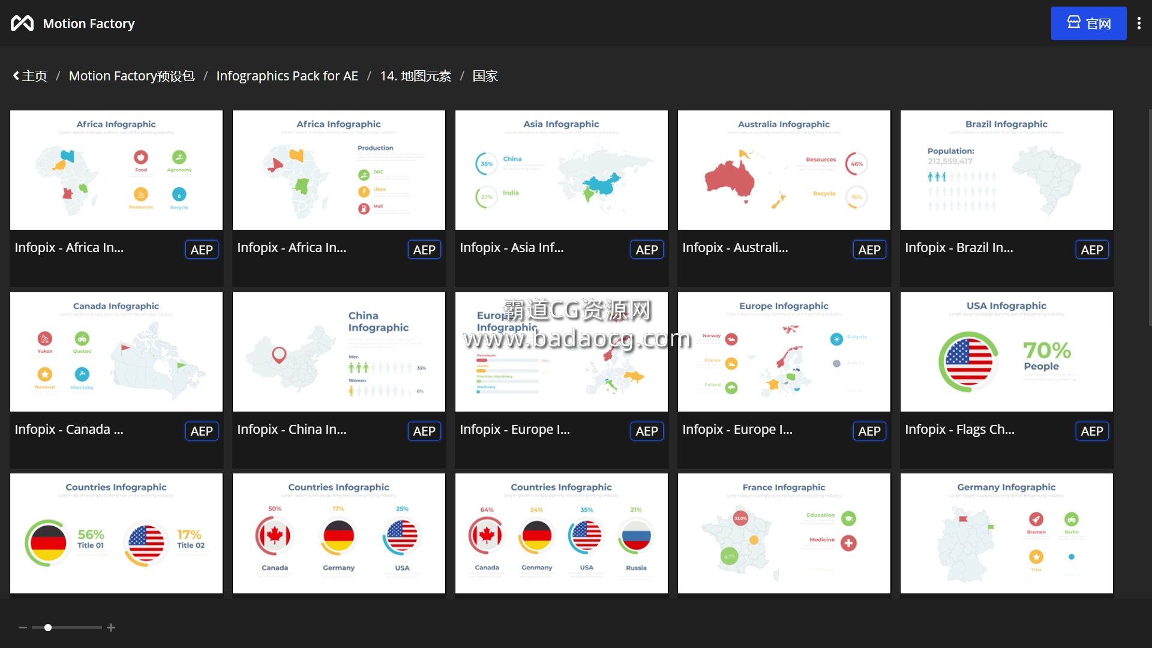Click 'Motion Factory' header title text

pyautogui.click(x=89, y=23)
